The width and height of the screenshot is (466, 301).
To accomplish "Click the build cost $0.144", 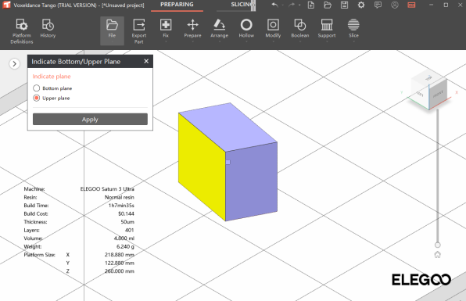I will point(126,213).
